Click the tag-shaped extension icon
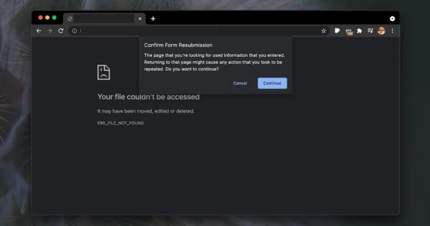This screenshot has height=226, width=430. point(338,31)
